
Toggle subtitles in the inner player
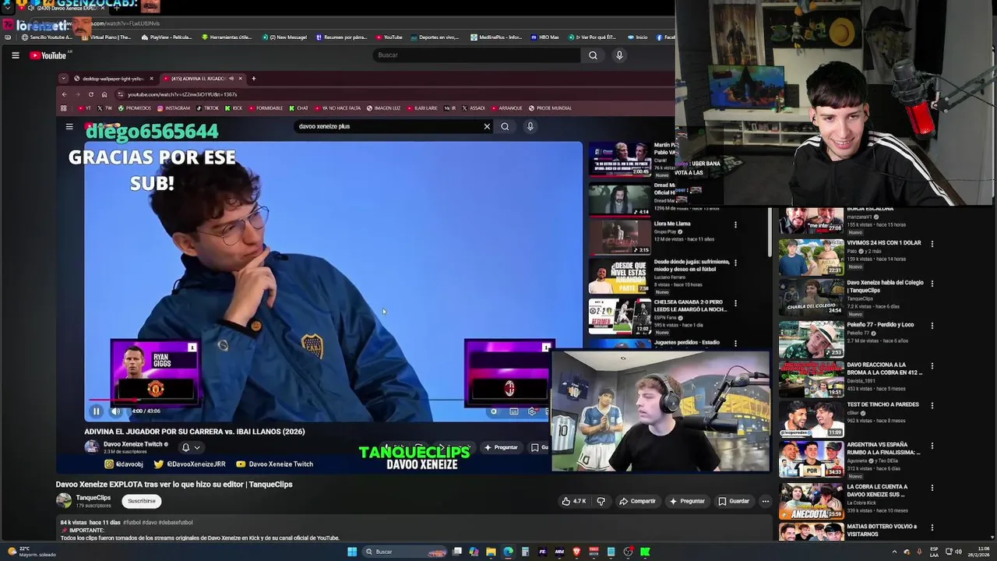[514, 411]
